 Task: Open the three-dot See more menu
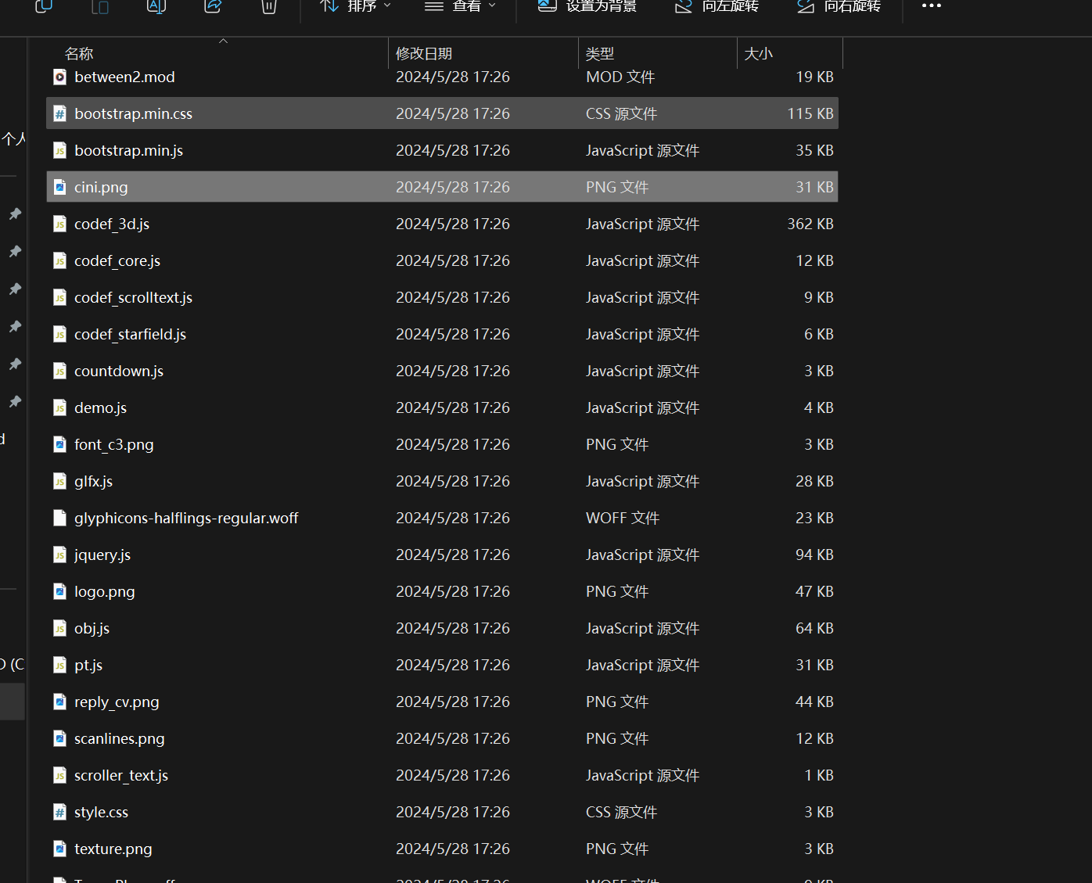pos(932,5)
